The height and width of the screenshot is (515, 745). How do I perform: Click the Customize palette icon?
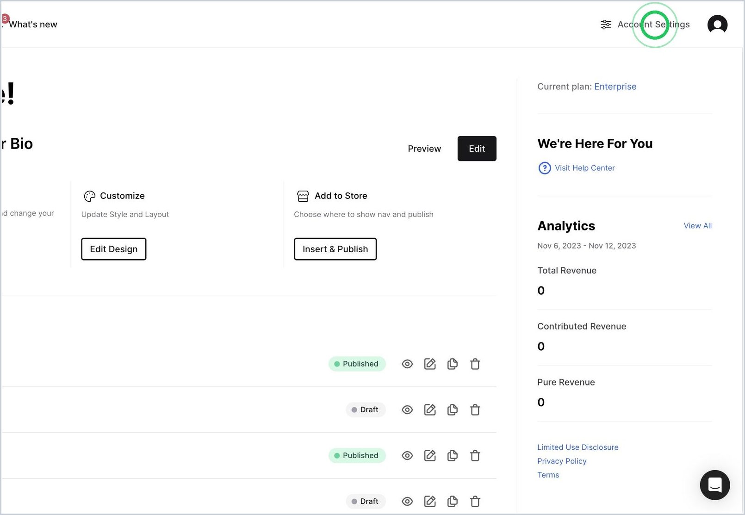[89, 196]
